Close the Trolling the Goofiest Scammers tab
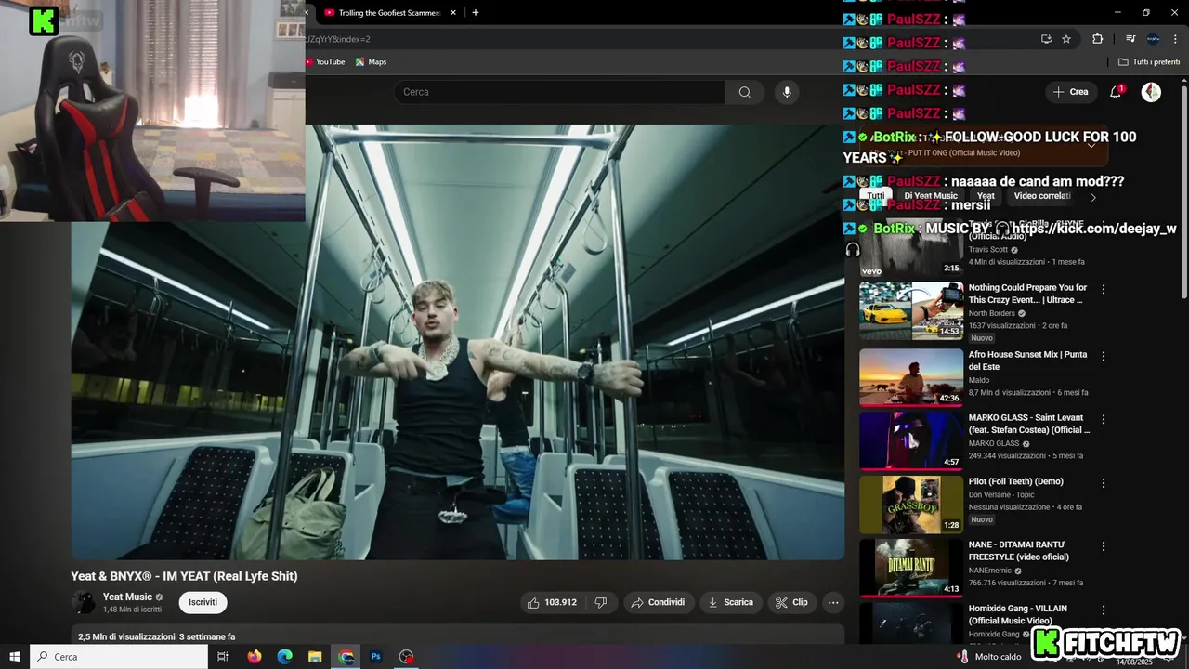The width and height of the screenshot is (1189, 669). [x=453, y=13]
